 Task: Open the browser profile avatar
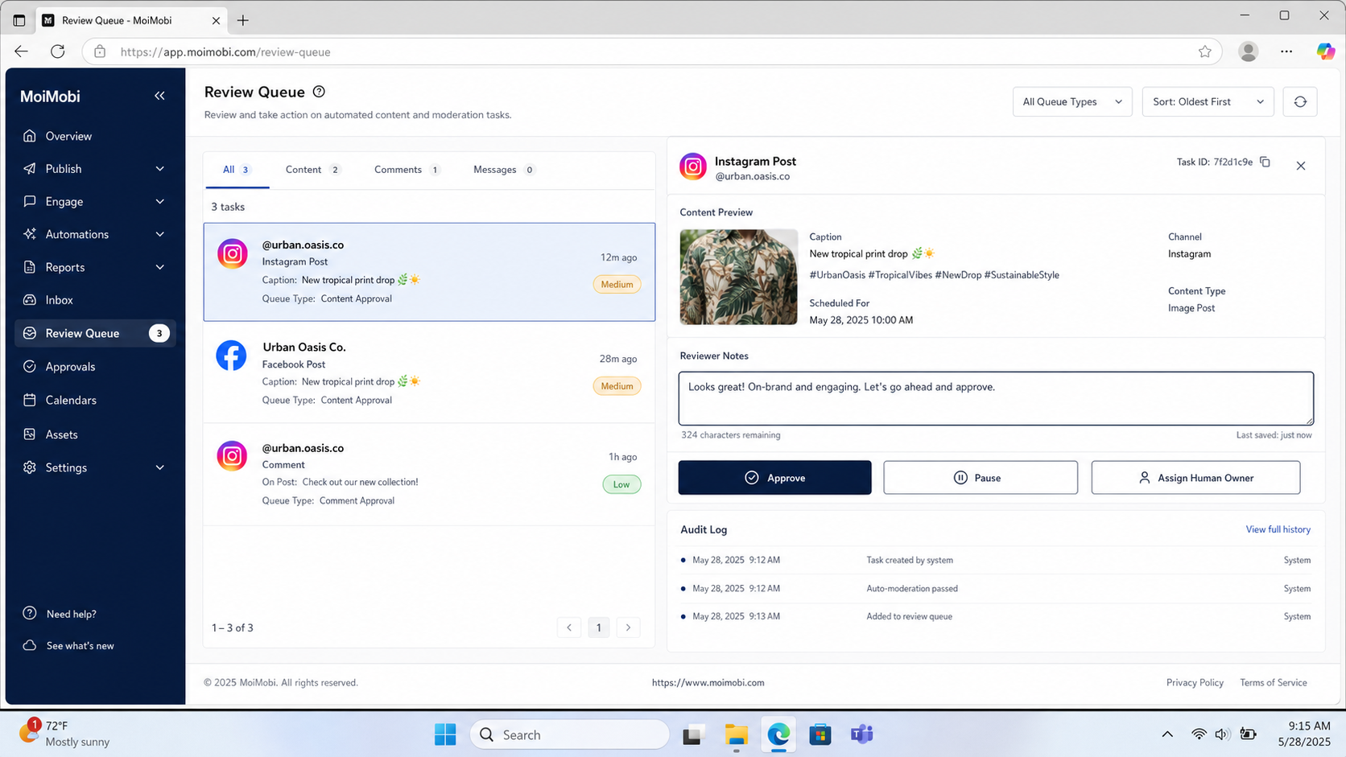[x=1248, y=51]
